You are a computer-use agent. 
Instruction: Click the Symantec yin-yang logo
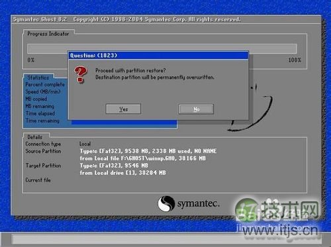coord(166,203)
